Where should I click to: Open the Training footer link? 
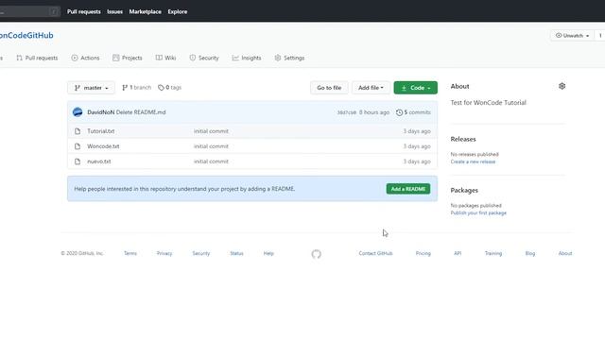[493, 253]
